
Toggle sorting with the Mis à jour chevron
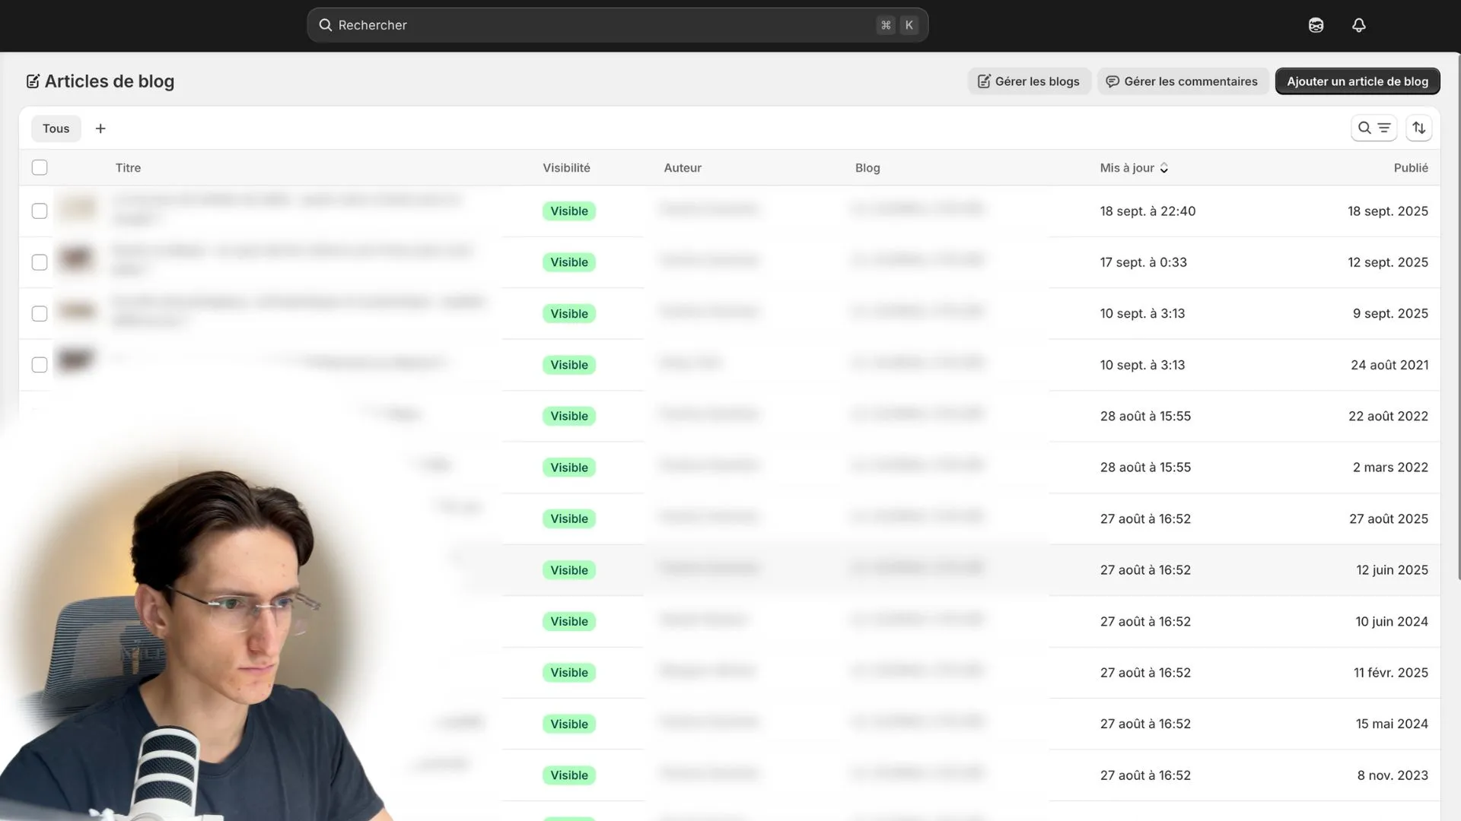[1163, 168]
